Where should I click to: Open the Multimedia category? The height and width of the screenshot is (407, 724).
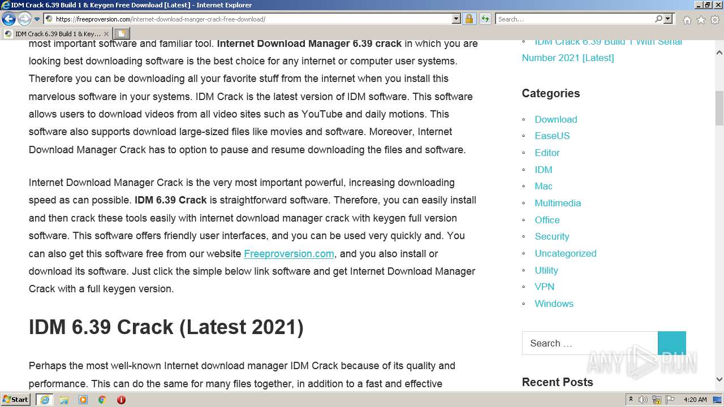[x=558, y=203]
